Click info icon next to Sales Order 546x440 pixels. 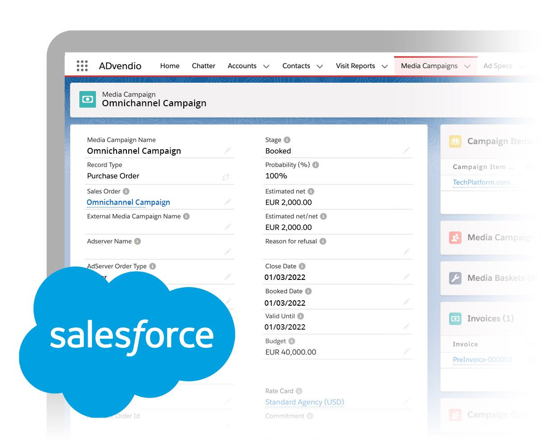pos(126,191)
